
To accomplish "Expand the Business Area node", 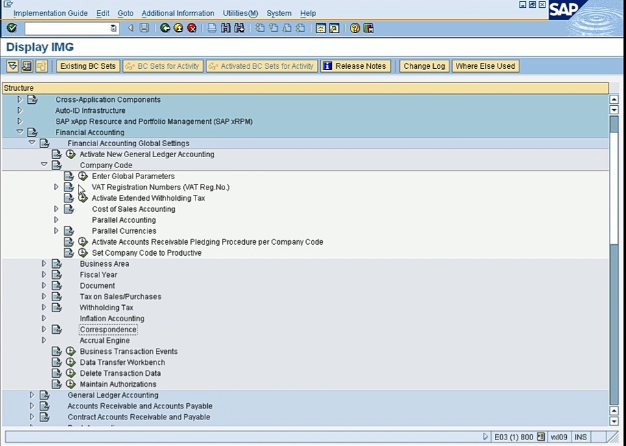I will (x=44, y=264).
